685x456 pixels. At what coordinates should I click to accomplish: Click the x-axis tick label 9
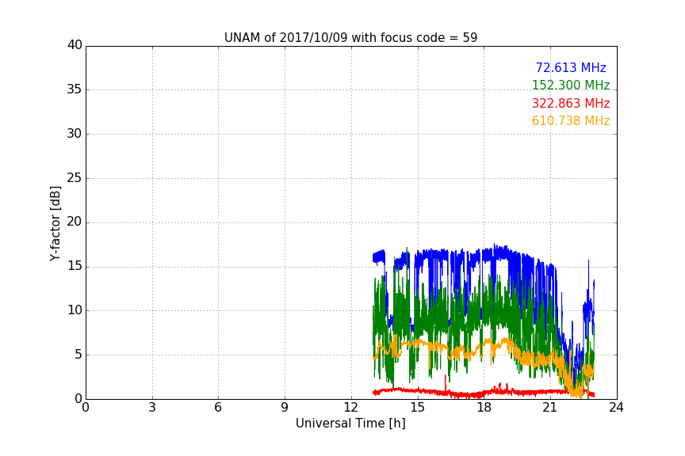[x=285, y=408]
